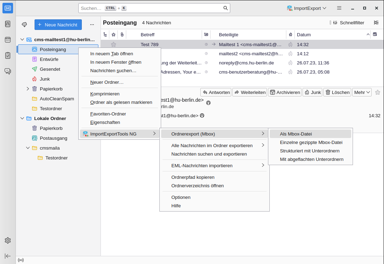Archive the message with Archivieren
This screenshot has width=384, height=264.
285,92
